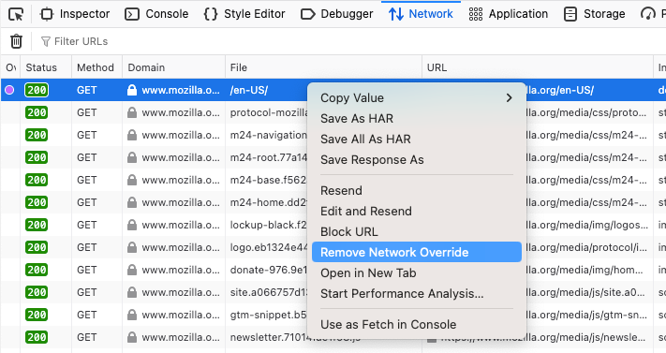The image size is (666, 353).
Task: Click 200 status of m24-root row
Action: [x=37, y=157]
